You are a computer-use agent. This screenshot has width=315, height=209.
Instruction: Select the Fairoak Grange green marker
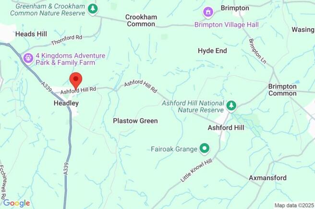pos(204,149)
